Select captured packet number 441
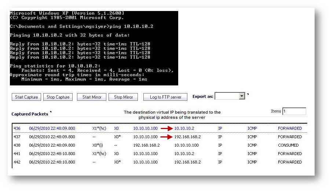Viewport: 330px width, 191px height. point(17,154)
